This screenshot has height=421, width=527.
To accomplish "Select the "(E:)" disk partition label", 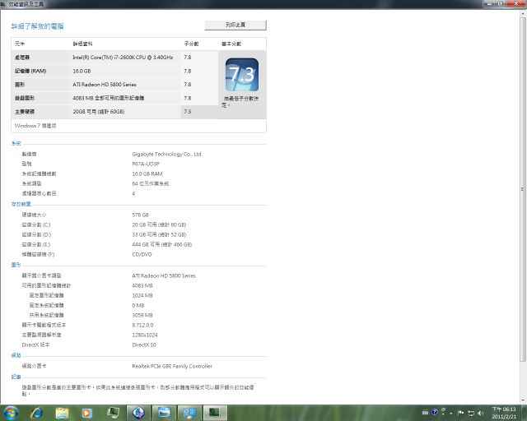I will (46, 244).
